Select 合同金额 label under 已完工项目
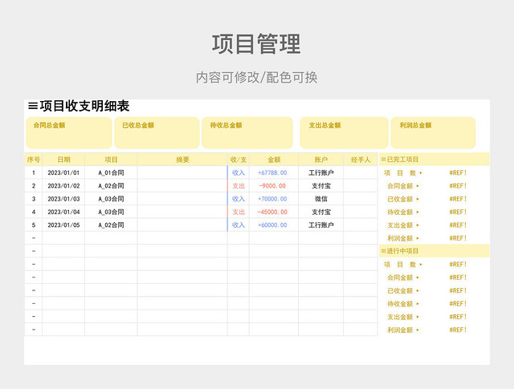Screen dimensions: 514x389 400,185
